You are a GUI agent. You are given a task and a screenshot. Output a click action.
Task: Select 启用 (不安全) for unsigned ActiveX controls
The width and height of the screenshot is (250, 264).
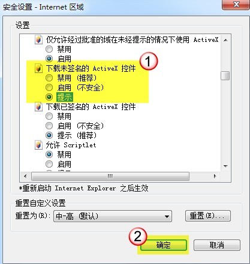(49, 87)
